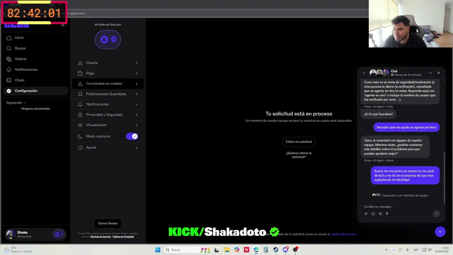Open the Chats bubble icon
This screenshot has width=453, height=255.
point(9,80)
